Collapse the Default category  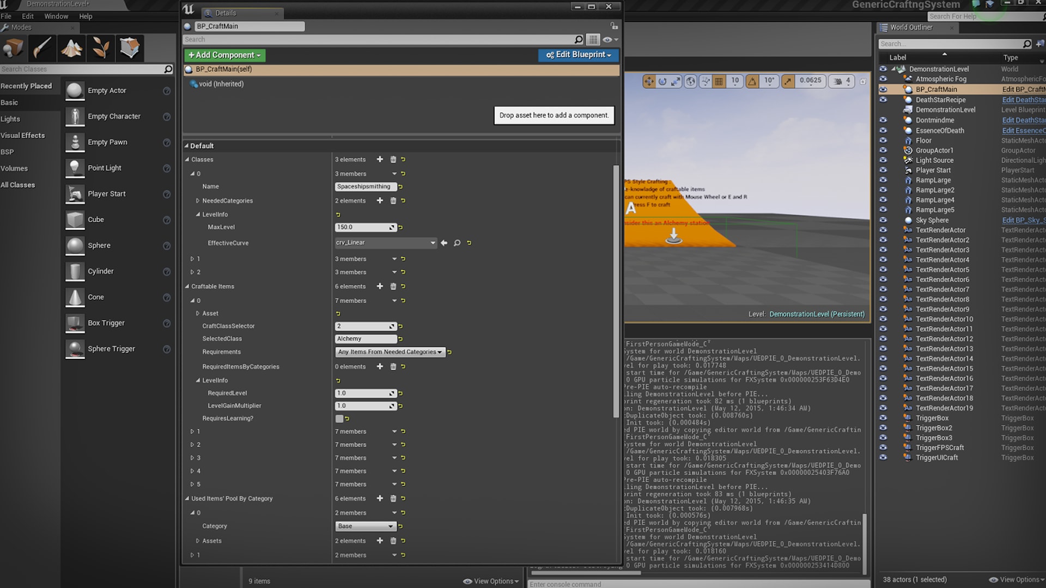(186, 146)
